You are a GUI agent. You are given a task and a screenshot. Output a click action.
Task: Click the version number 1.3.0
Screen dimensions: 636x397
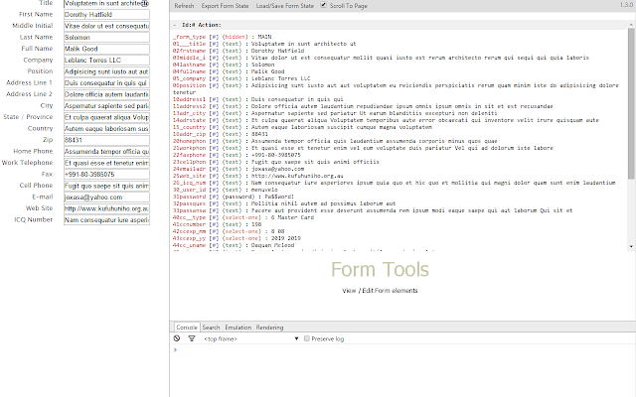(x=626, y=5)
